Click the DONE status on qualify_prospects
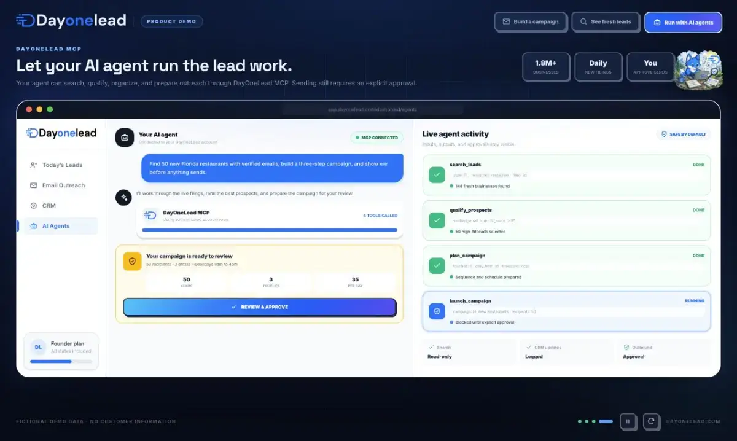737x441 pixels. (x=698, y=210)
